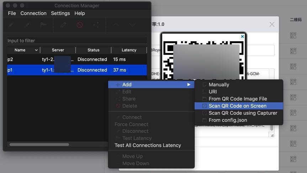Click the 37 ms latency cell

tap(120, 70)
